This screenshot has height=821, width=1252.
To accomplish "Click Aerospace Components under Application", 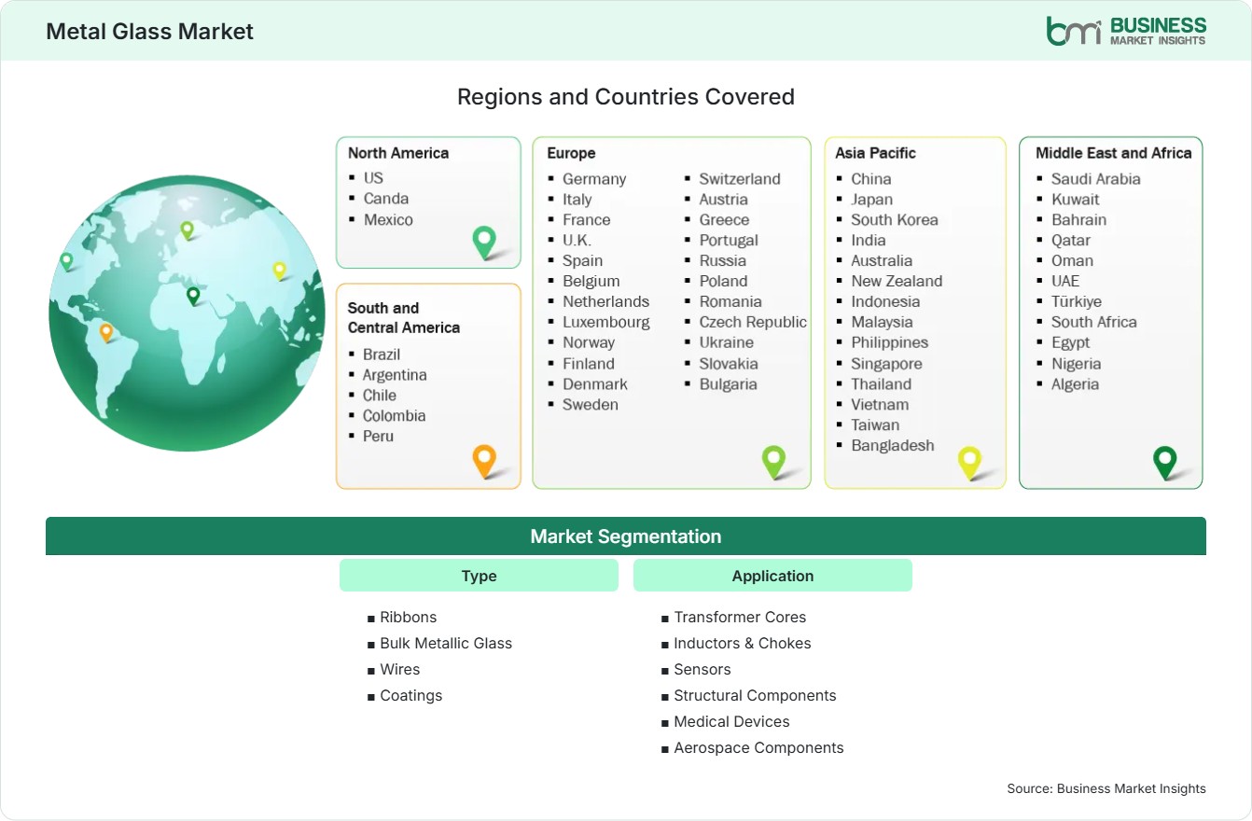I will 758,747.
